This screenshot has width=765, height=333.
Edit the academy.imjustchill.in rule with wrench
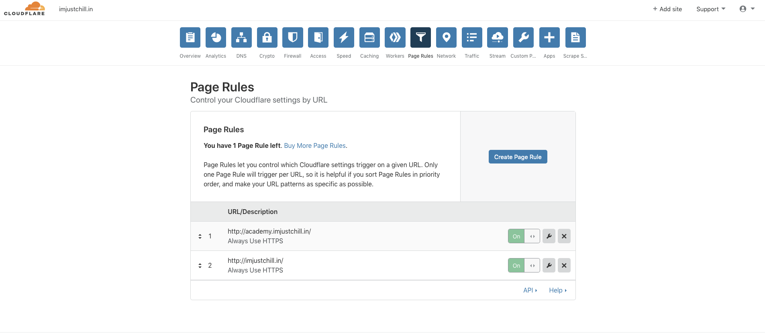coord(549,236)
